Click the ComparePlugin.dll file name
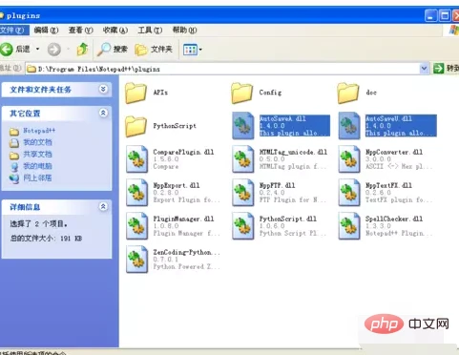Viewport: 459px width, 355px height. click(183, 152)
